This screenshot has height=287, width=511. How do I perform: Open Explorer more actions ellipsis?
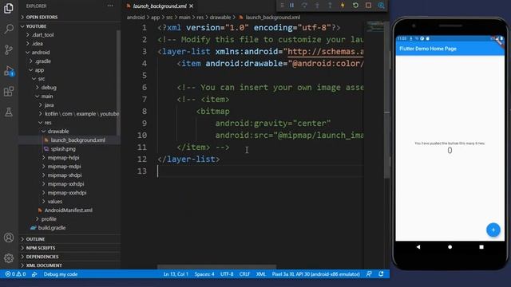click(x=110, y=6)
